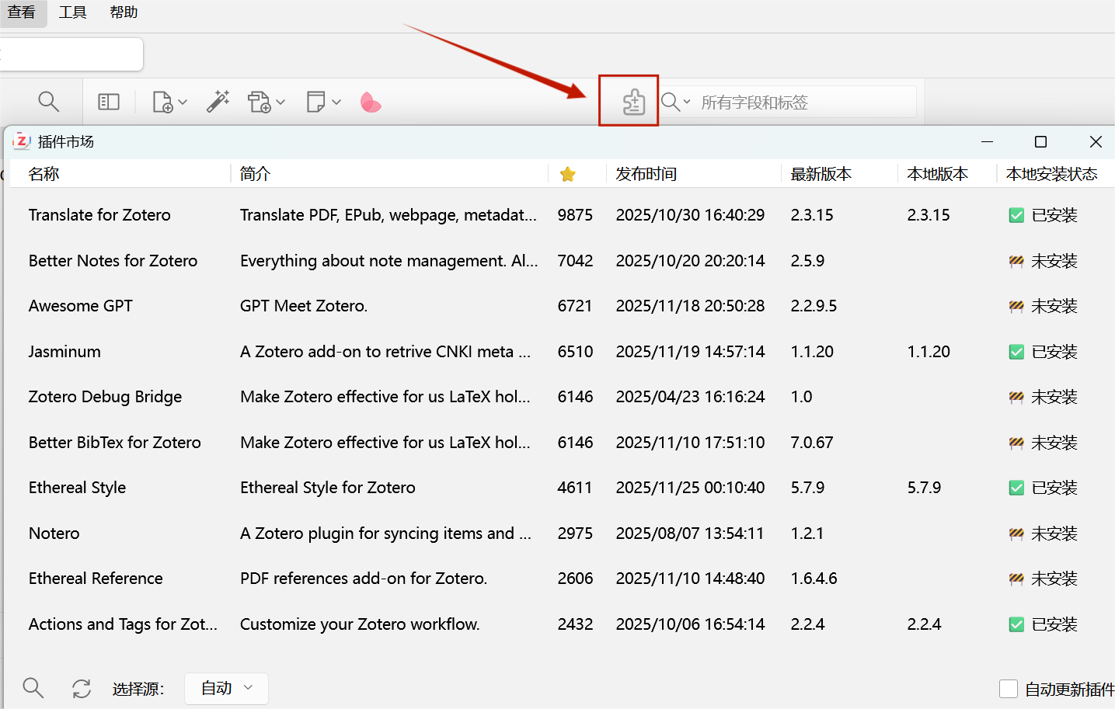
Task: Open the 查看 menu
Action: (x=21, y=12)
